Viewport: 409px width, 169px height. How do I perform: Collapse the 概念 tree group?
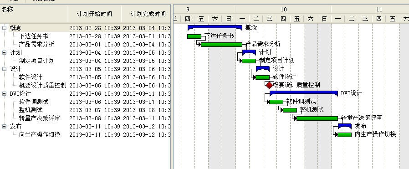point(4,28)
